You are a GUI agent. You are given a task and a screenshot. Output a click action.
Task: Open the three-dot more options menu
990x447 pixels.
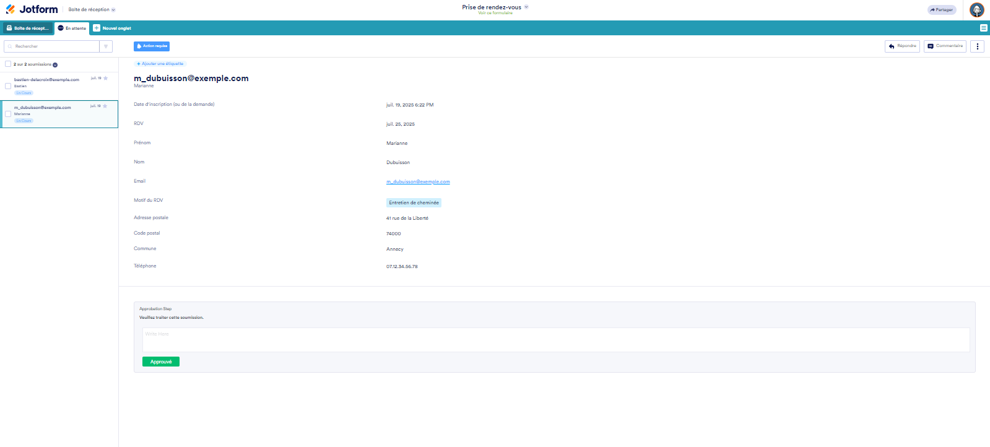pos(977,46)
